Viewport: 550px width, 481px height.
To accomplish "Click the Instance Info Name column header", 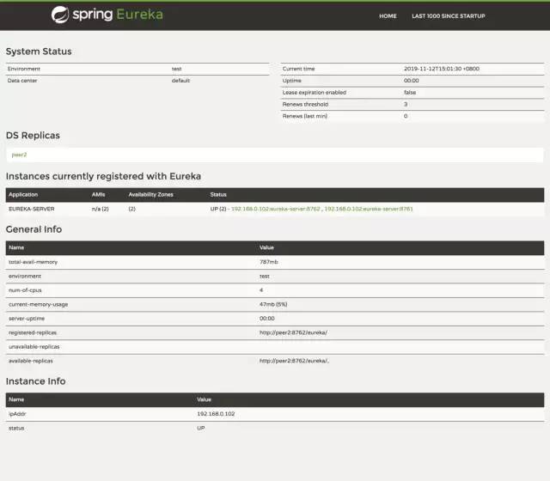I will point(16,399).
